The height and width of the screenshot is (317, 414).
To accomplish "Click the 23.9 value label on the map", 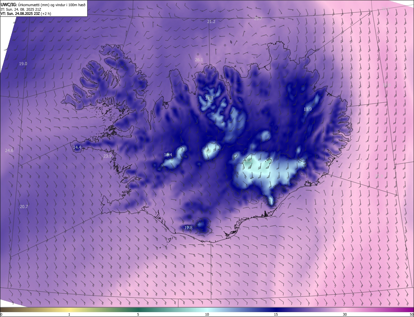I will click(107, 156).
